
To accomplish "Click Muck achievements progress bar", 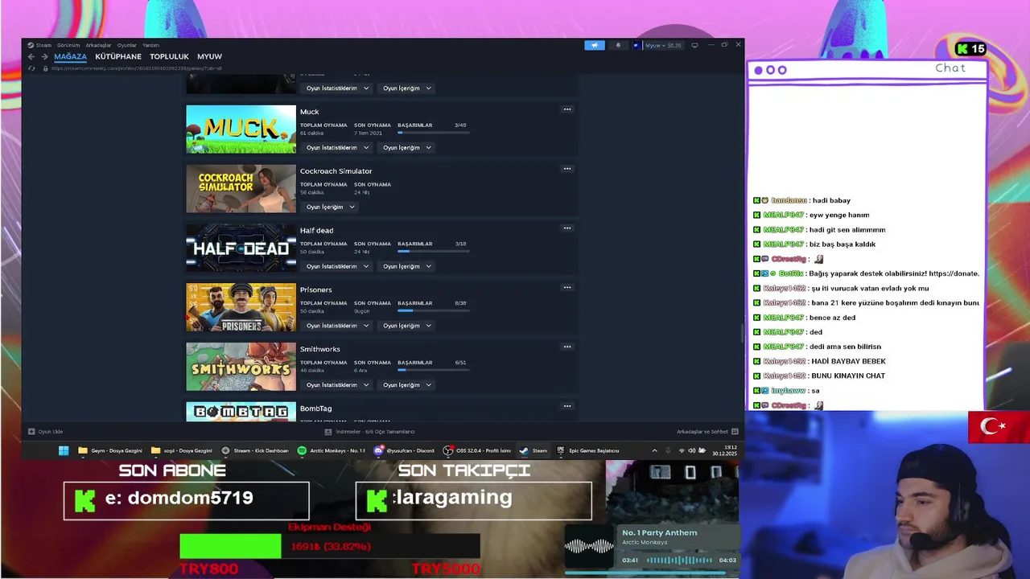I will point(434,133).
